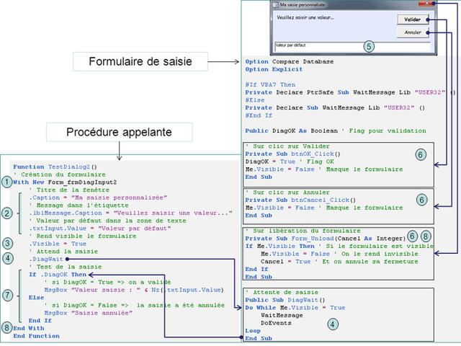The width and height of the screenshot is (461, 346).
Task: Select circled marker 1 beside With New line
Action: pyautogui.click(x=6, y=182)
